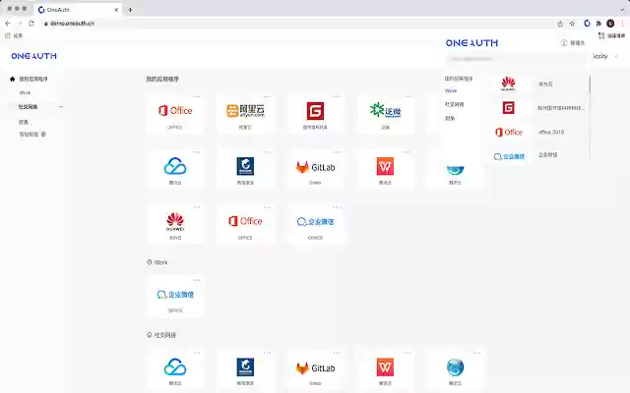Open dark blue square card in 社交网络 section
Screen dimensions: 630x393
click(x=245, y=370)
